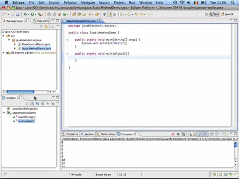
Task: Open the Source menu
Action: pos(54,3)
